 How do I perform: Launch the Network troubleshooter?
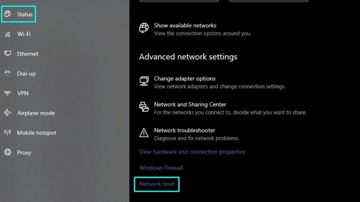(x=184, y=130)
